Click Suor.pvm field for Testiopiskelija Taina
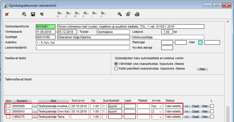The image size is (234, 122). click(x=80, y=117)
